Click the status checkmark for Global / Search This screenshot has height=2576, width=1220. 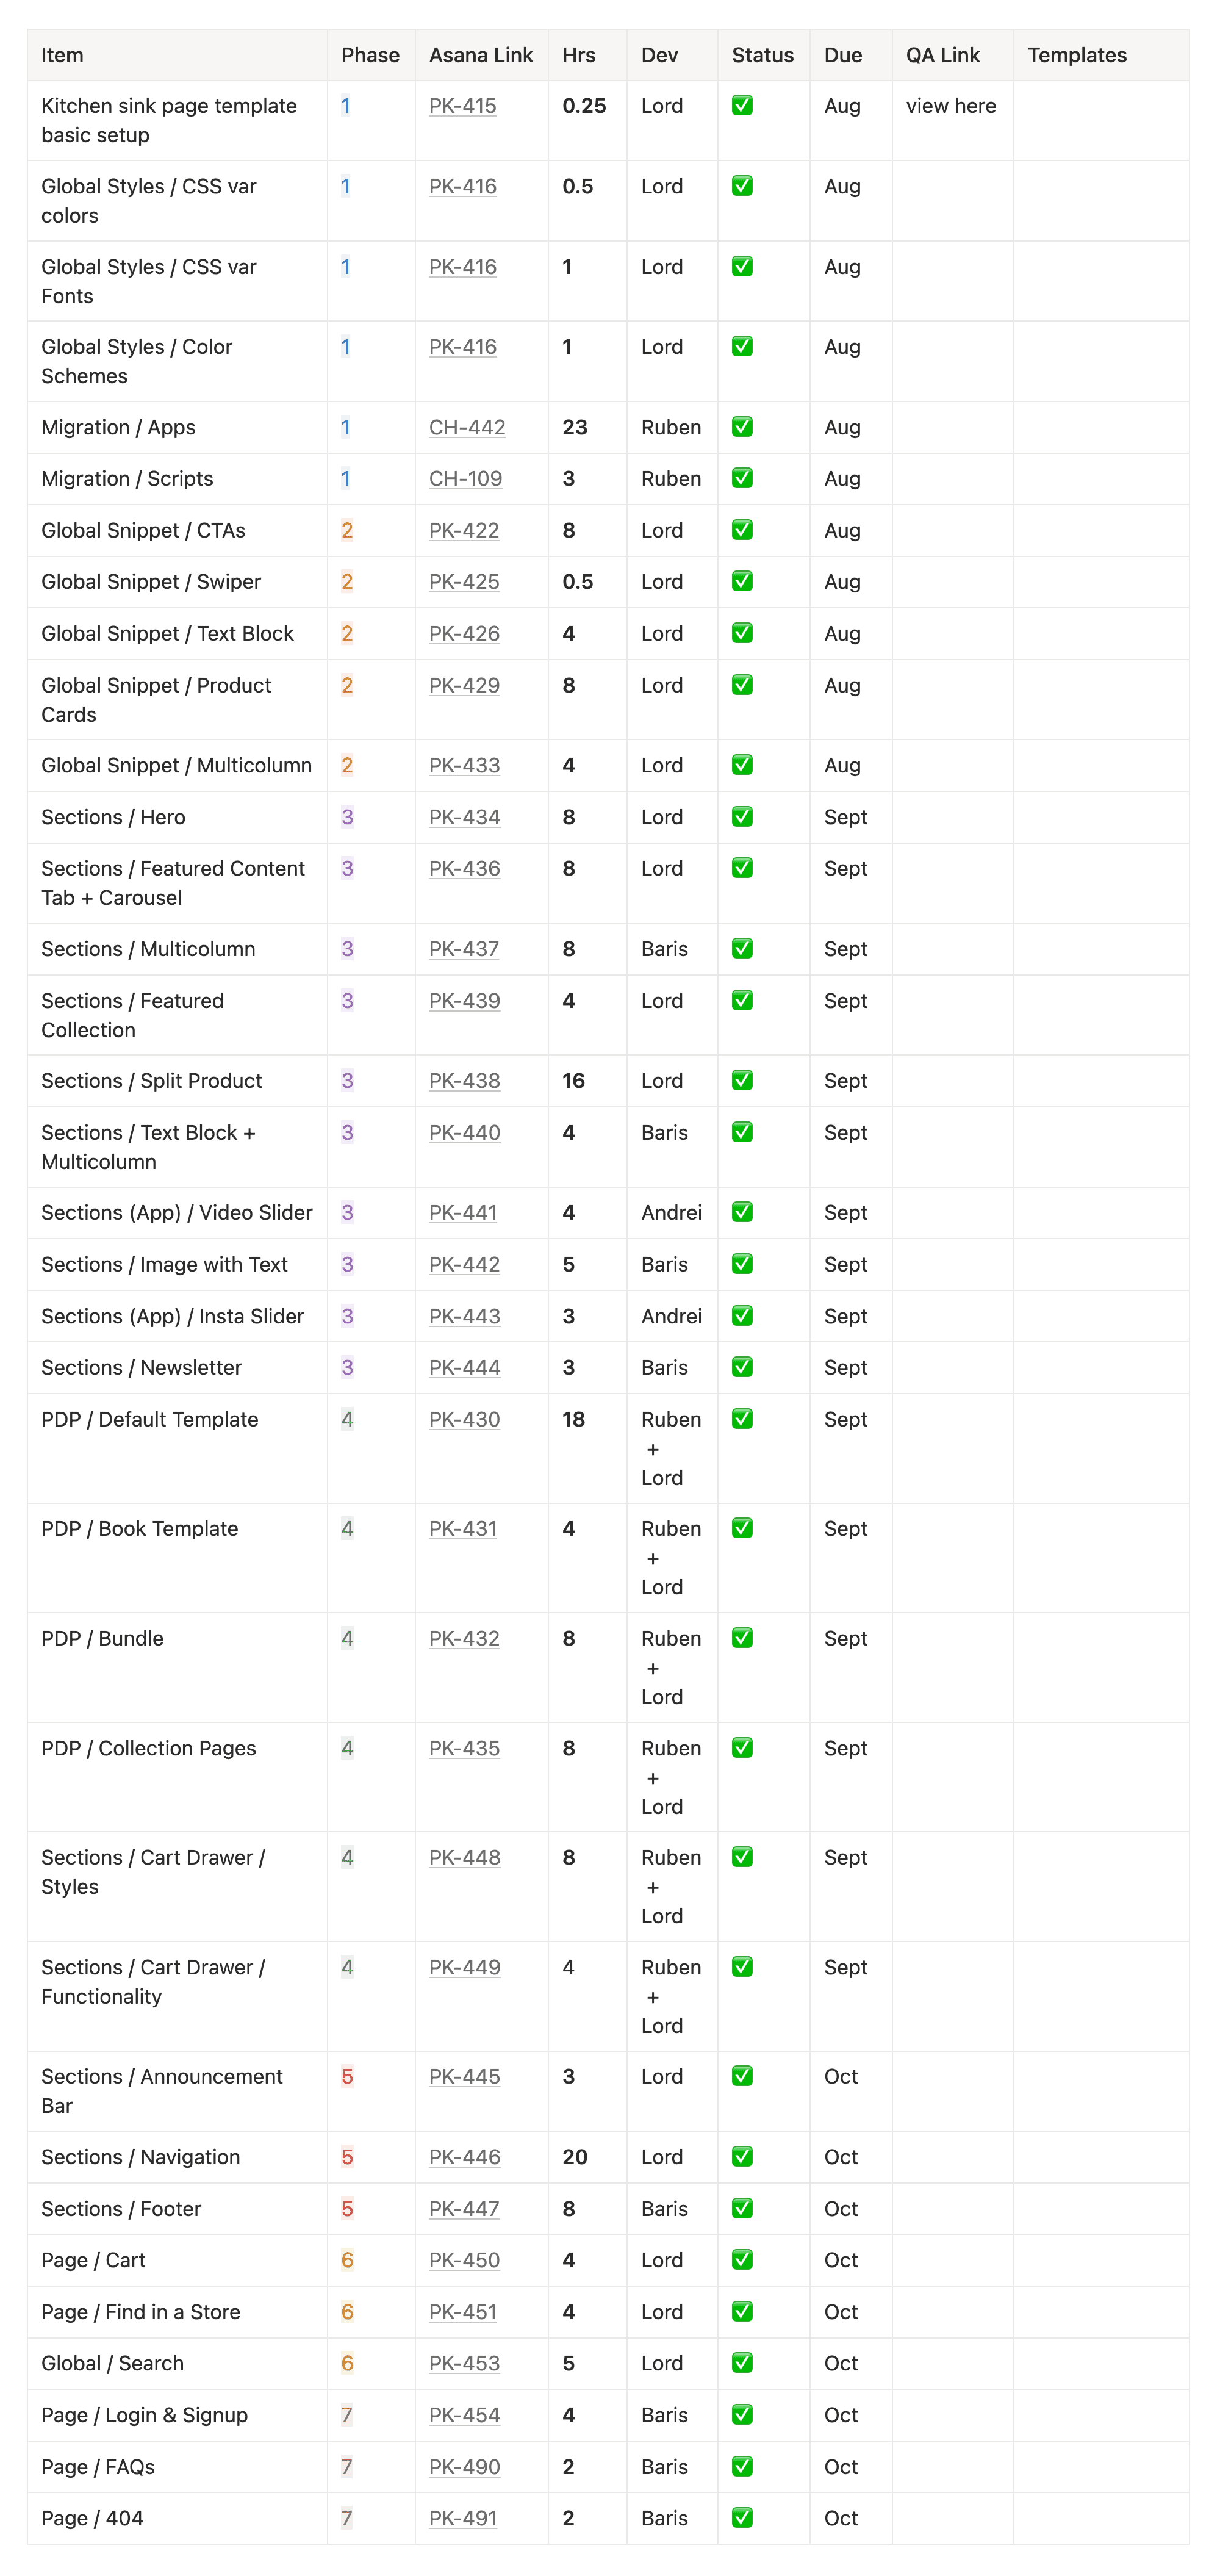(742, 2362)
